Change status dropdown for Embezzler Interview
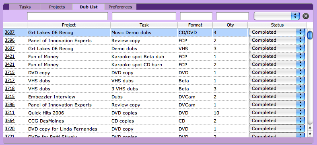Image resolution: width=317 pixels, height=145 pixels. [277, 96]
